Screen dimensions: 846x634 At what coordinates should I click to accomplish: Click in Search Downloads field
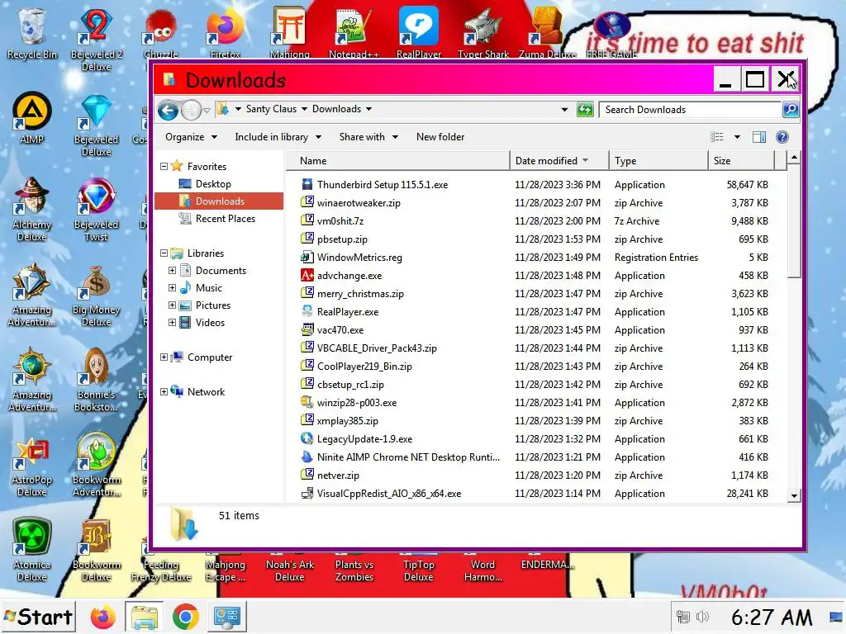tap(690, 110)
